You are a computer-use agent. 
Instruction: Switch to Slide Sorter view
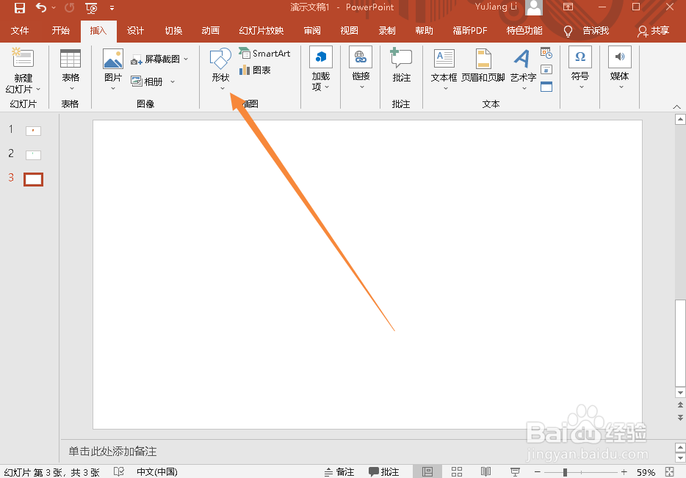457,472
